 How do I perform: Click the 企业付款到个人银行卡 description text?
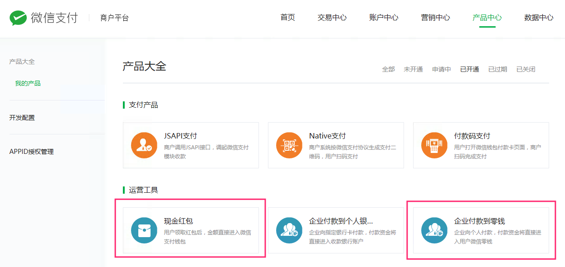(x=353, y=237)
